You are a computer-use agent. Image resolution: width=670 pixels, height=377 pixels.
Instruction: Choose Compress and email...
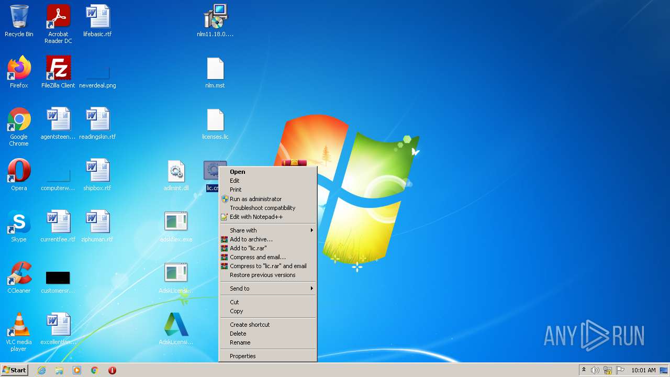pos(268,257)
